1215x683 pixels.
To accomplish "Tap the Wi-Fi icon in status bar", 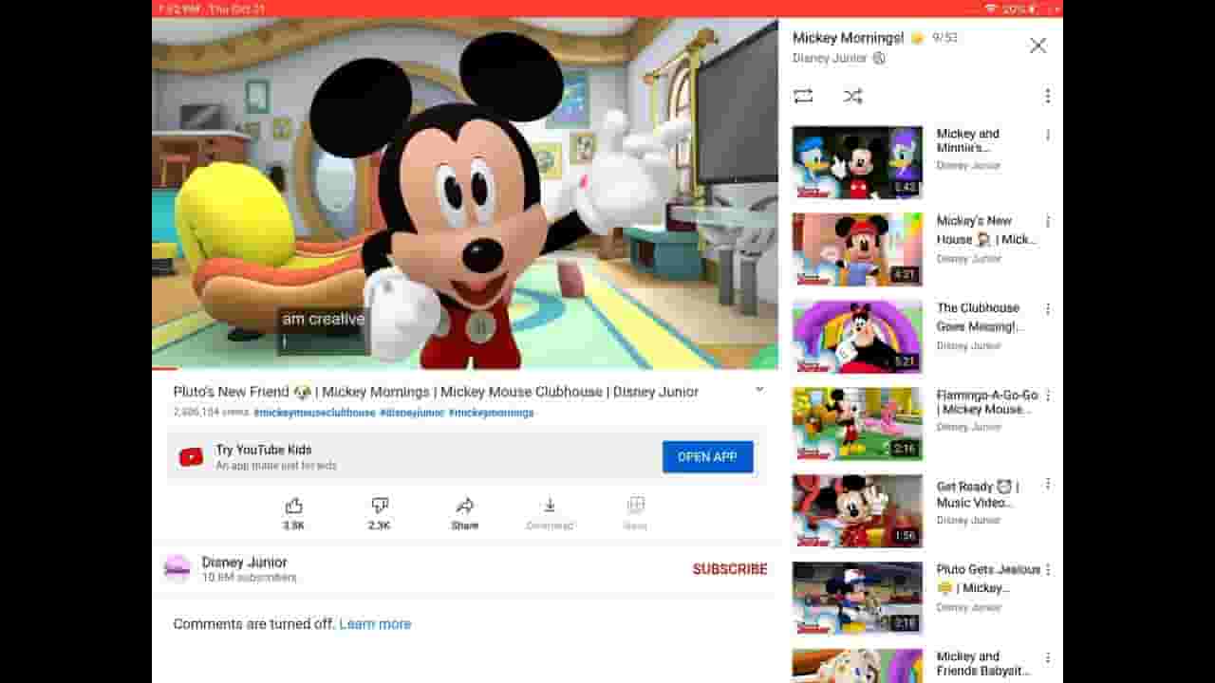I will tap(991, 9).
